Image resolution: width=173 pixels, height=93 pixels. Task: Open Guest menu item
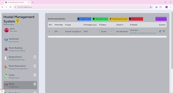tap(20, 76)
